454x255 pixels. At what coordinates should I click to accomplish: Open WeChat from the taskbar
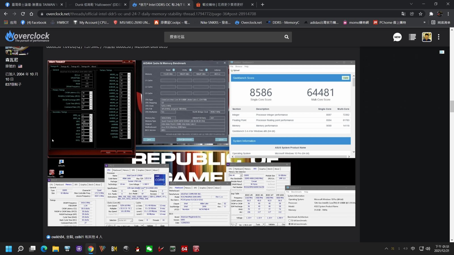[x=149, y=249]
